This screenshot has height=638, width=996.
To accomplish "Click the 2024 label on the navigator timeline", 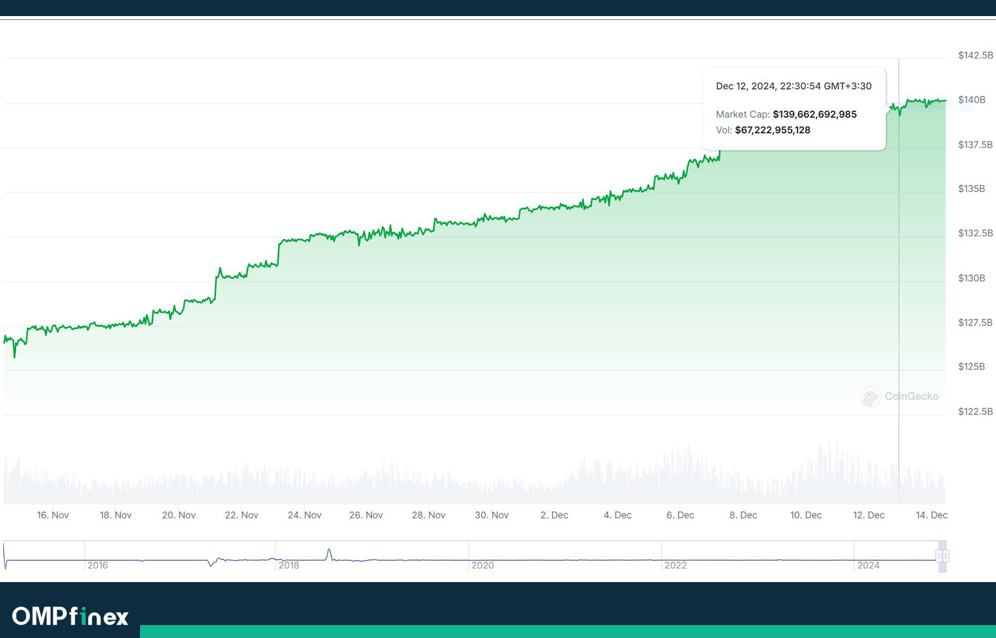I will 868,565.
